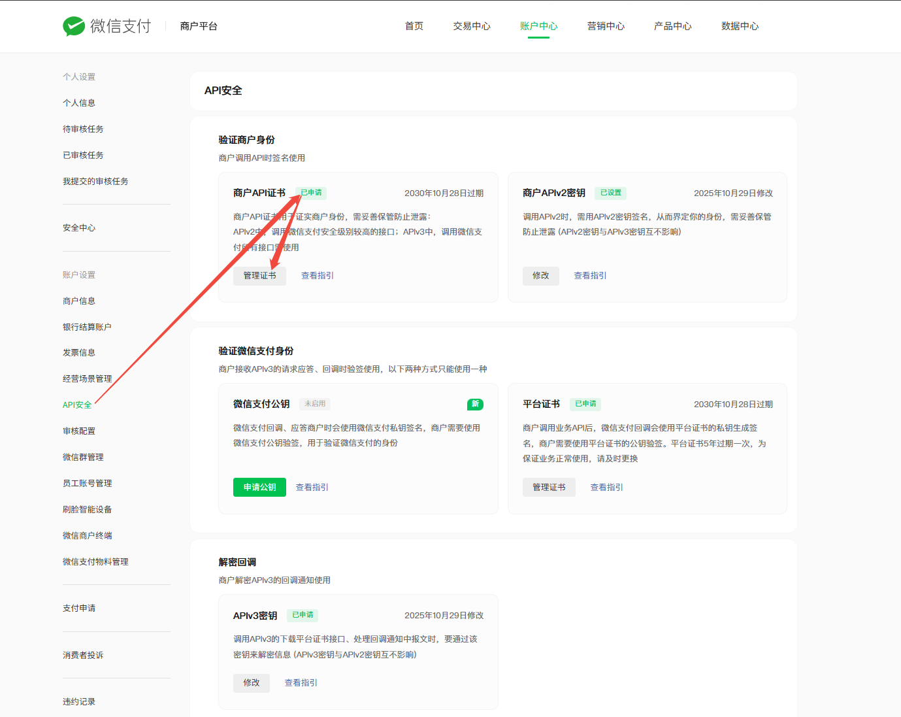This screenshot has height=717, width=901.
Task: Click the 已申请 status tag on 商户API证书
Action: (311, 193)
